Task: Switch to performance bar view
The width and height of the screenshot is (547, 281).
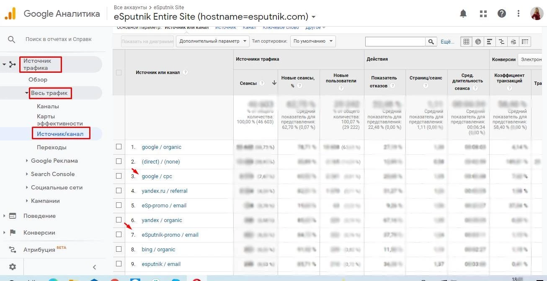Action: coord(489,41)
